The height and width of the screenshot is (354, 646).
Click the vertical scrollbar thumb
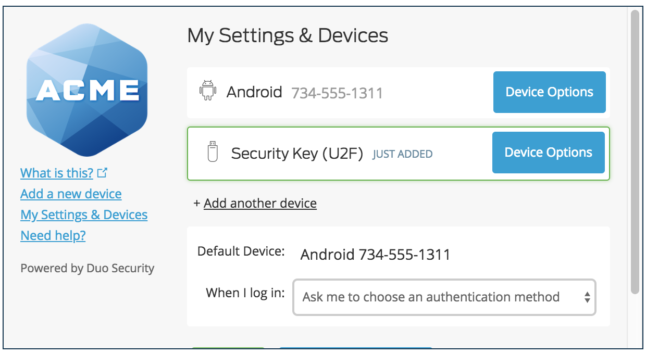(x=635, y=151)
